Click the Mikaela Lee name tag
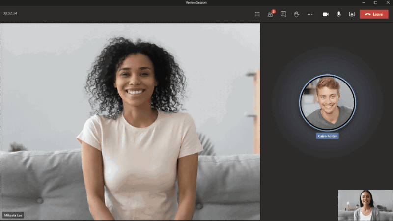The width and height of the screenshot is (393, 221). 13,215
